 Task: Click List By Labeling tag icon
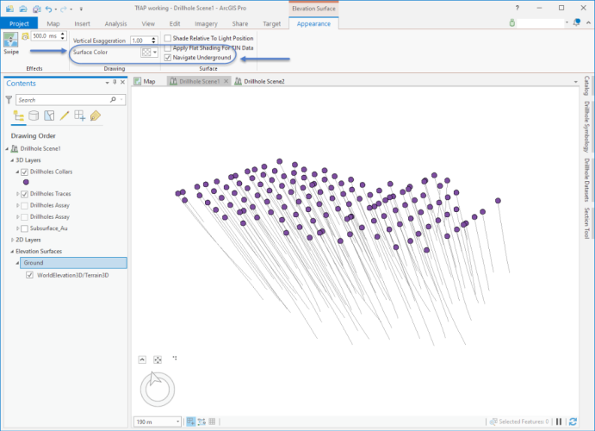point(96,116)
